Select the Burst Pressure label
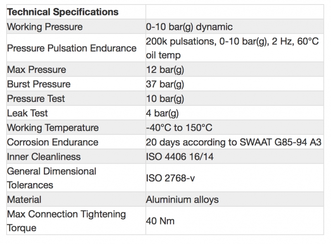Image resolution: width=331 pixels, height=244 pixels. point(39,84)
